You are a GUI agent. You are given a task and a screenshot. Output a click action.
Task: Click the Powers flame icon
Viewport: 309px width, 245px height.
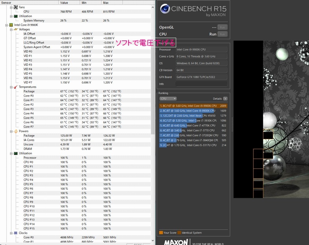point(16,131)
